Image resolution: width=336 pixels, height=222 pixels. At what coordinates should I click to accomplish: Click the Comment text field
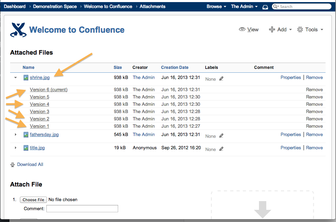pos(82,209)
